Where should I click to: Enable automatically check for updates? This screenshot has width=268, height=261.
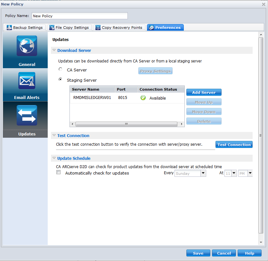tap(58, 172)
